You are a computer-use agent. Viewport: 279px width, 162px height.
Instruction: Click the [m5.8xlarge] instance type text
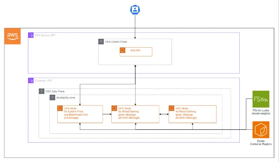[71, 118]
